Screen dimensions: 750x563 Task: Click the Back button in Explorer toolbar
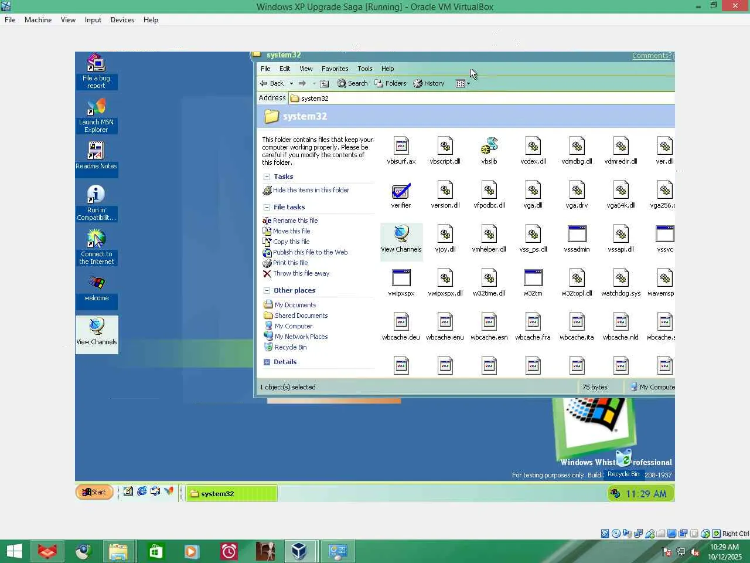tap(272, 83)
